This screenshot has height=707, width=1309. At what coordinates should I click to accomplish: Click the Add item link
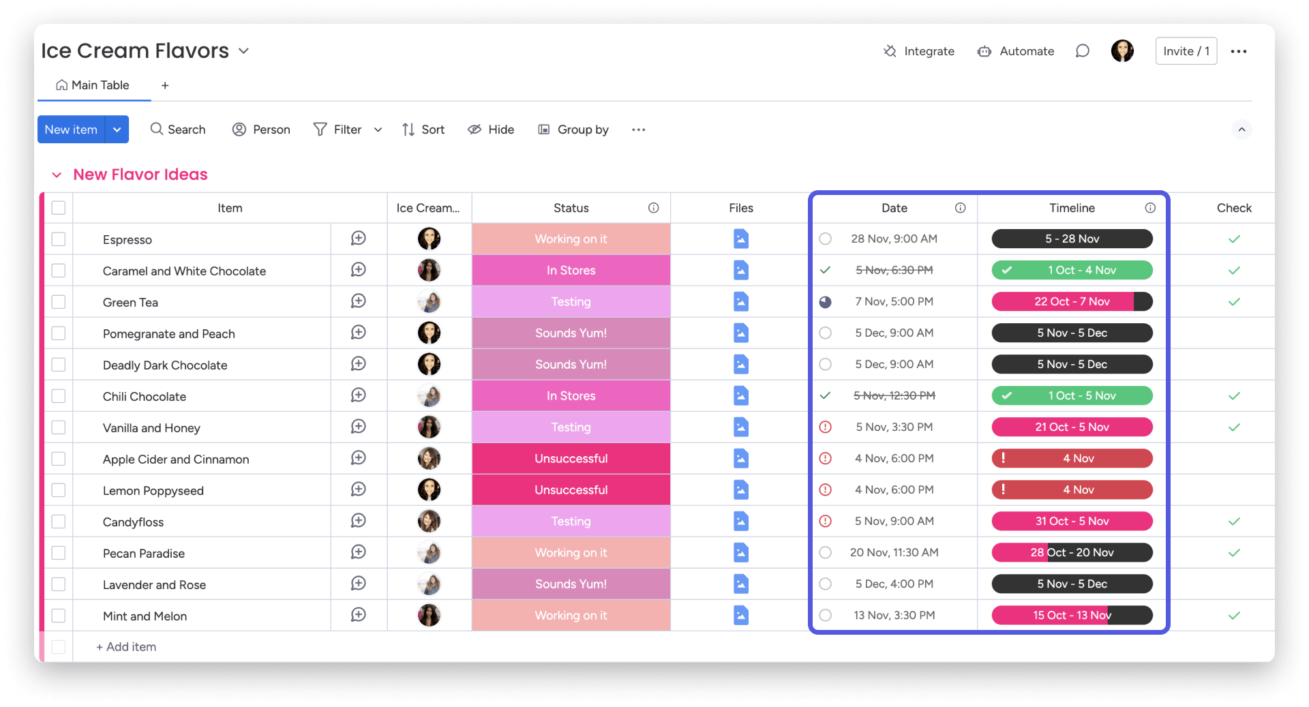coord(126,646)
